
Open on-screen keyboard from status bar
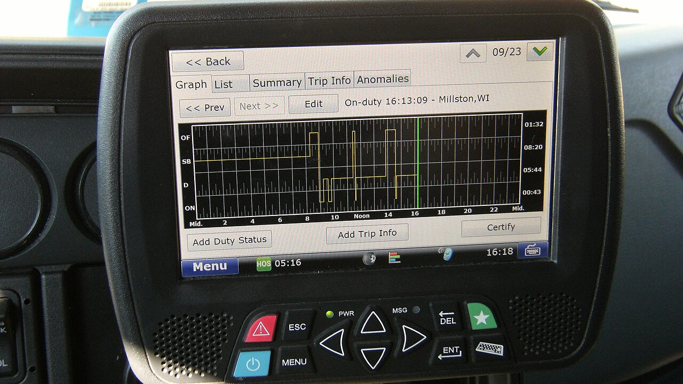pos(532,250)
